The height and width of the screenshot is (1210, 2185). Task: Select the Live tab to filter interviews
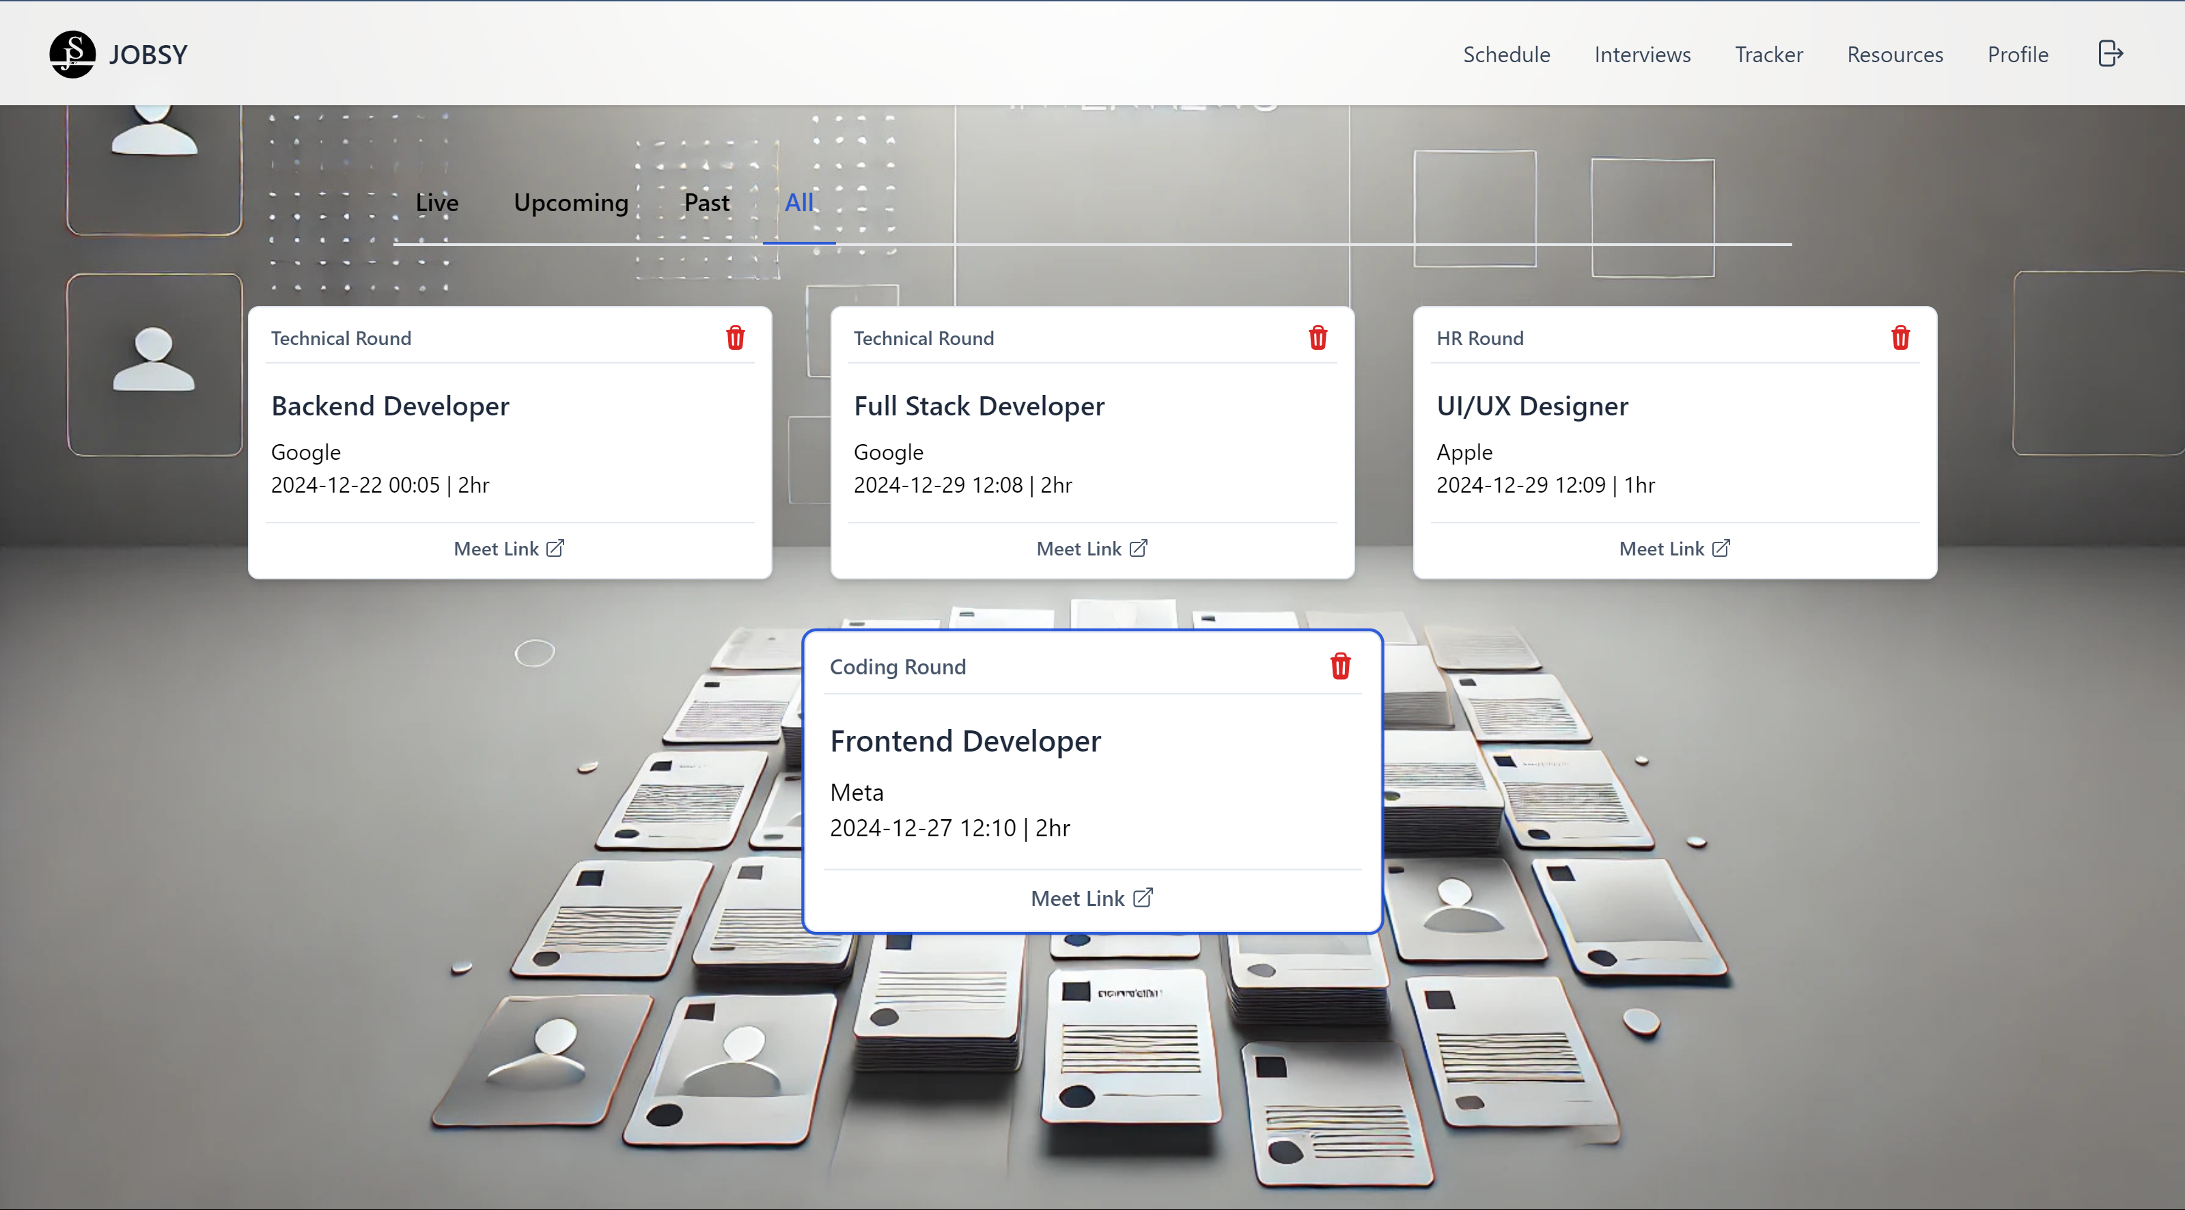(436, 201)
